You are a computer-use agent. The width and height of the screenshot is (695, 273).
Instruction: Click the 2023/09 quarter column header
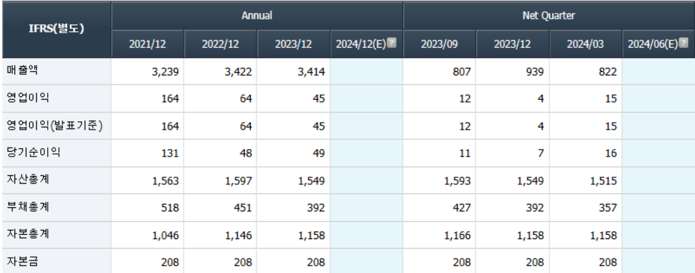pyautogui.click(x=439, y=44)
